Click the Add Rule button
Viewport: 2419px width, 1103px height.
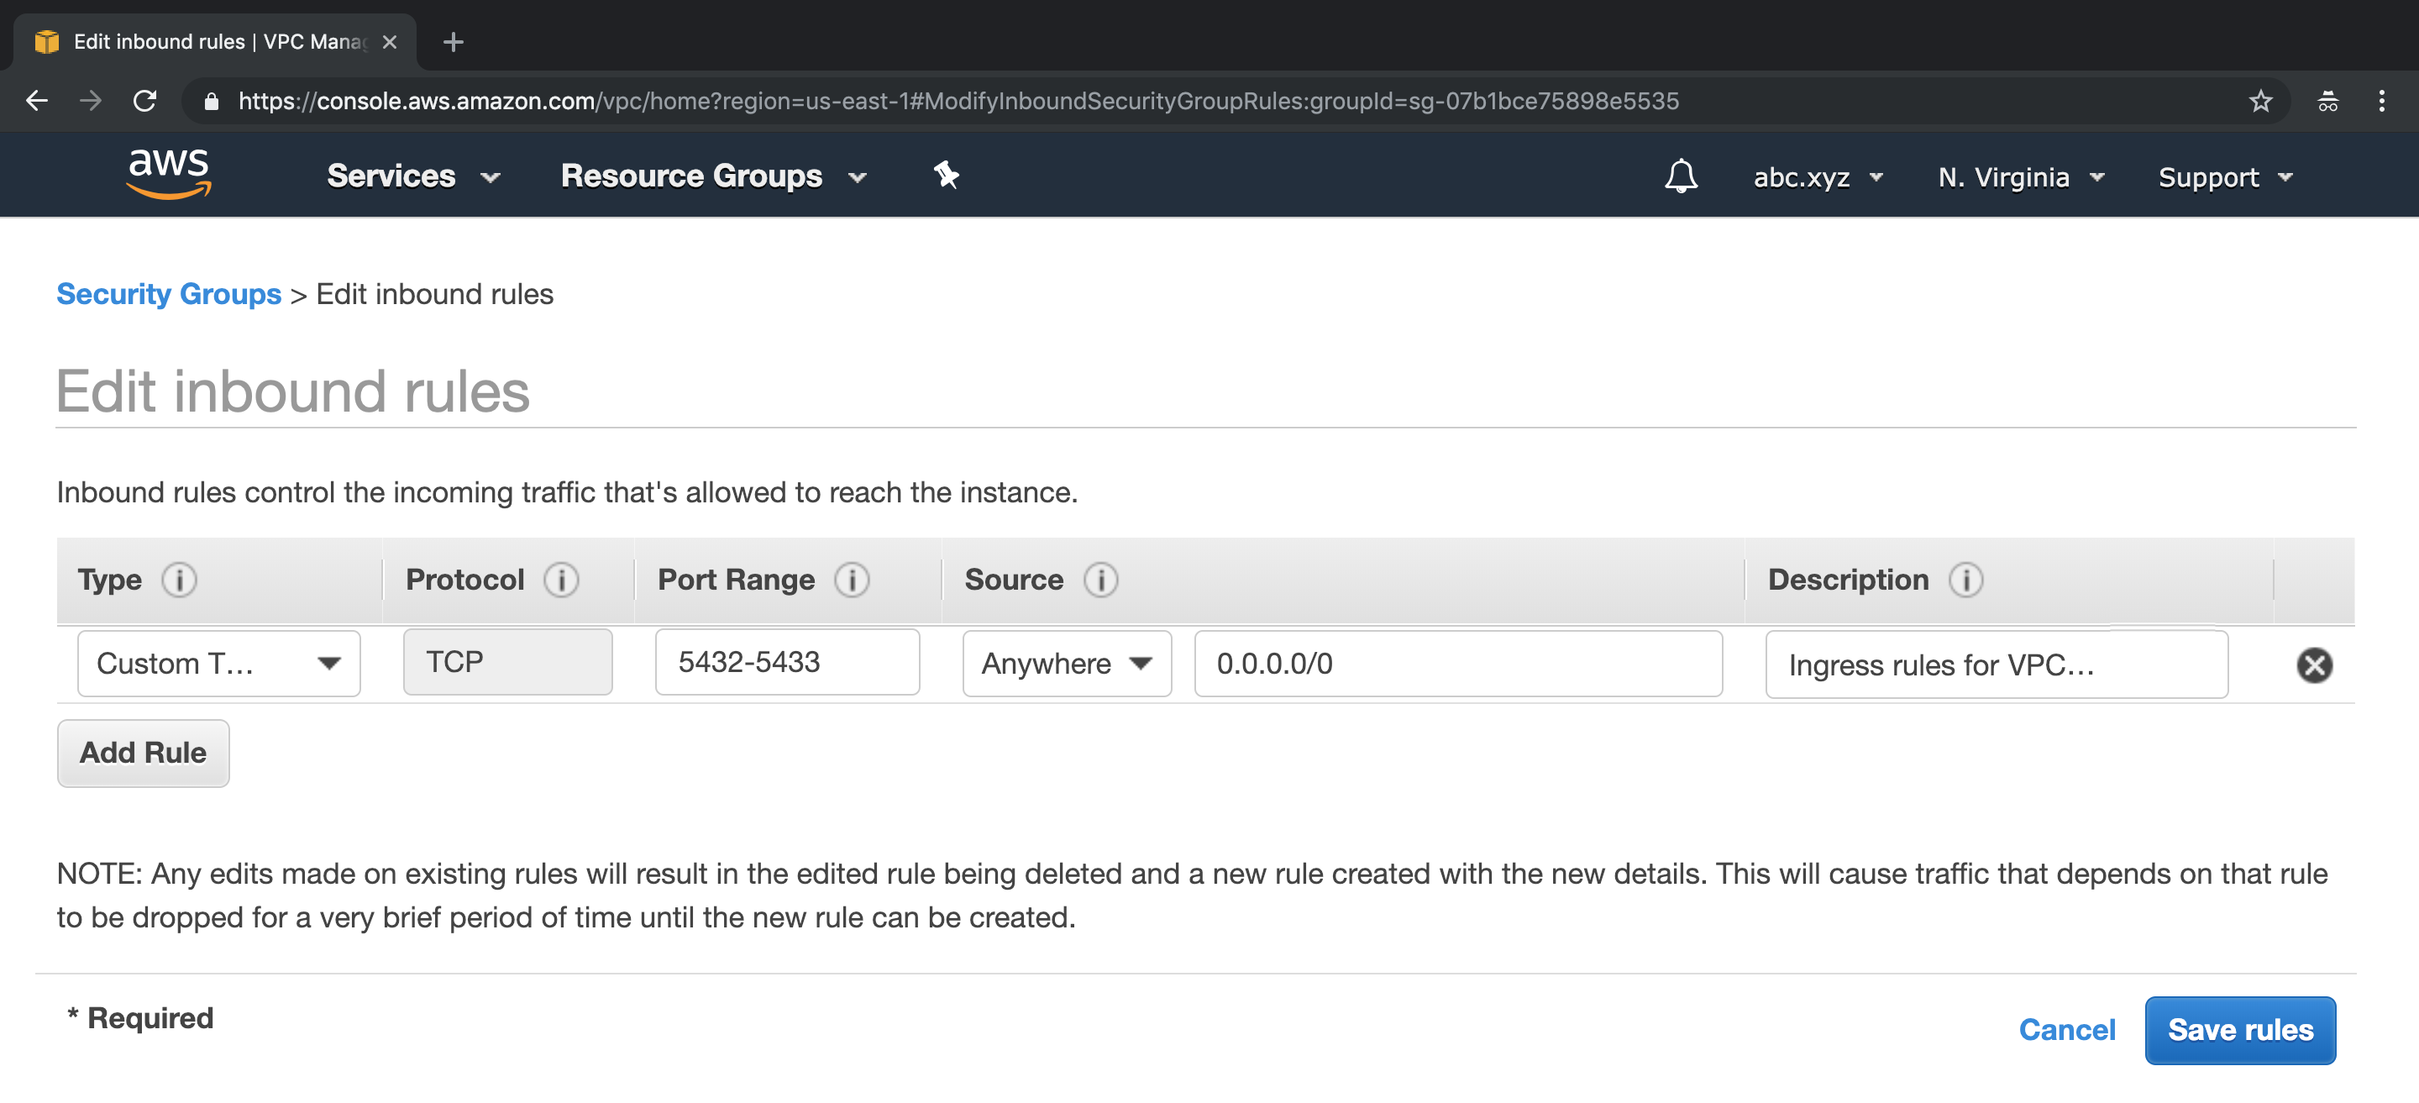[143, 753]
